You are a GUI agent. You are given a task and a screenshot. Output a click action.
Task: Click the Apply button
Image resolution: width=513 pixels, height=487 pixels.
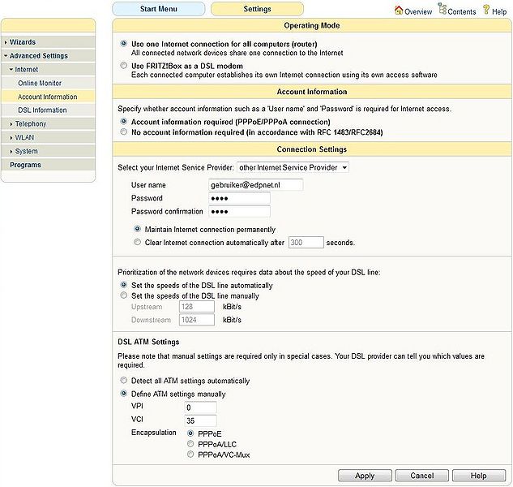[365, 476]
